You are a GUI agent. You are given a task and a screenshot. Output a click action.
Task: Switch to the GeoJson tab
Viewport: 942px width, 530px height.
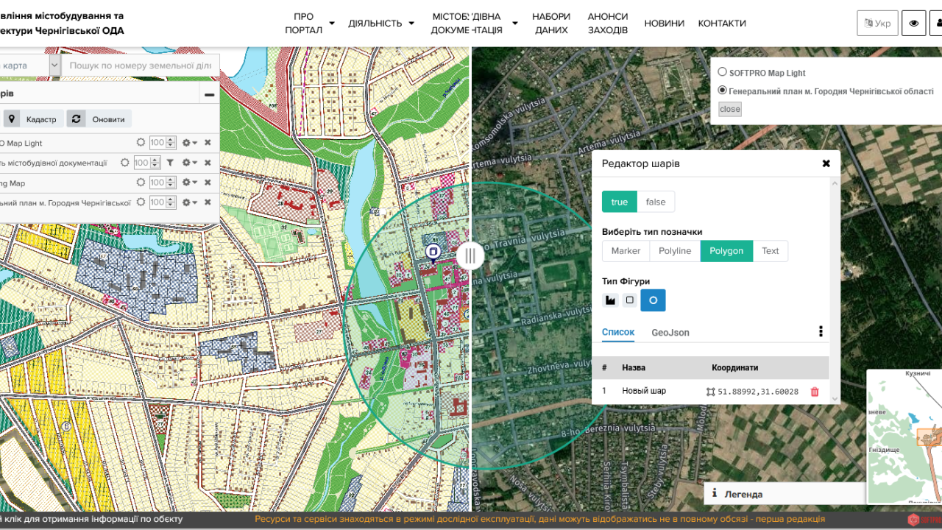point(670,333)
